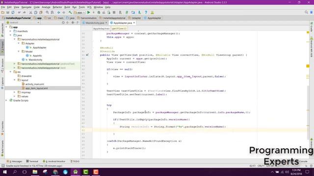Toggle the Captures tool window side button
This screenshot has height=176, width=314.
tap(2, 83)
